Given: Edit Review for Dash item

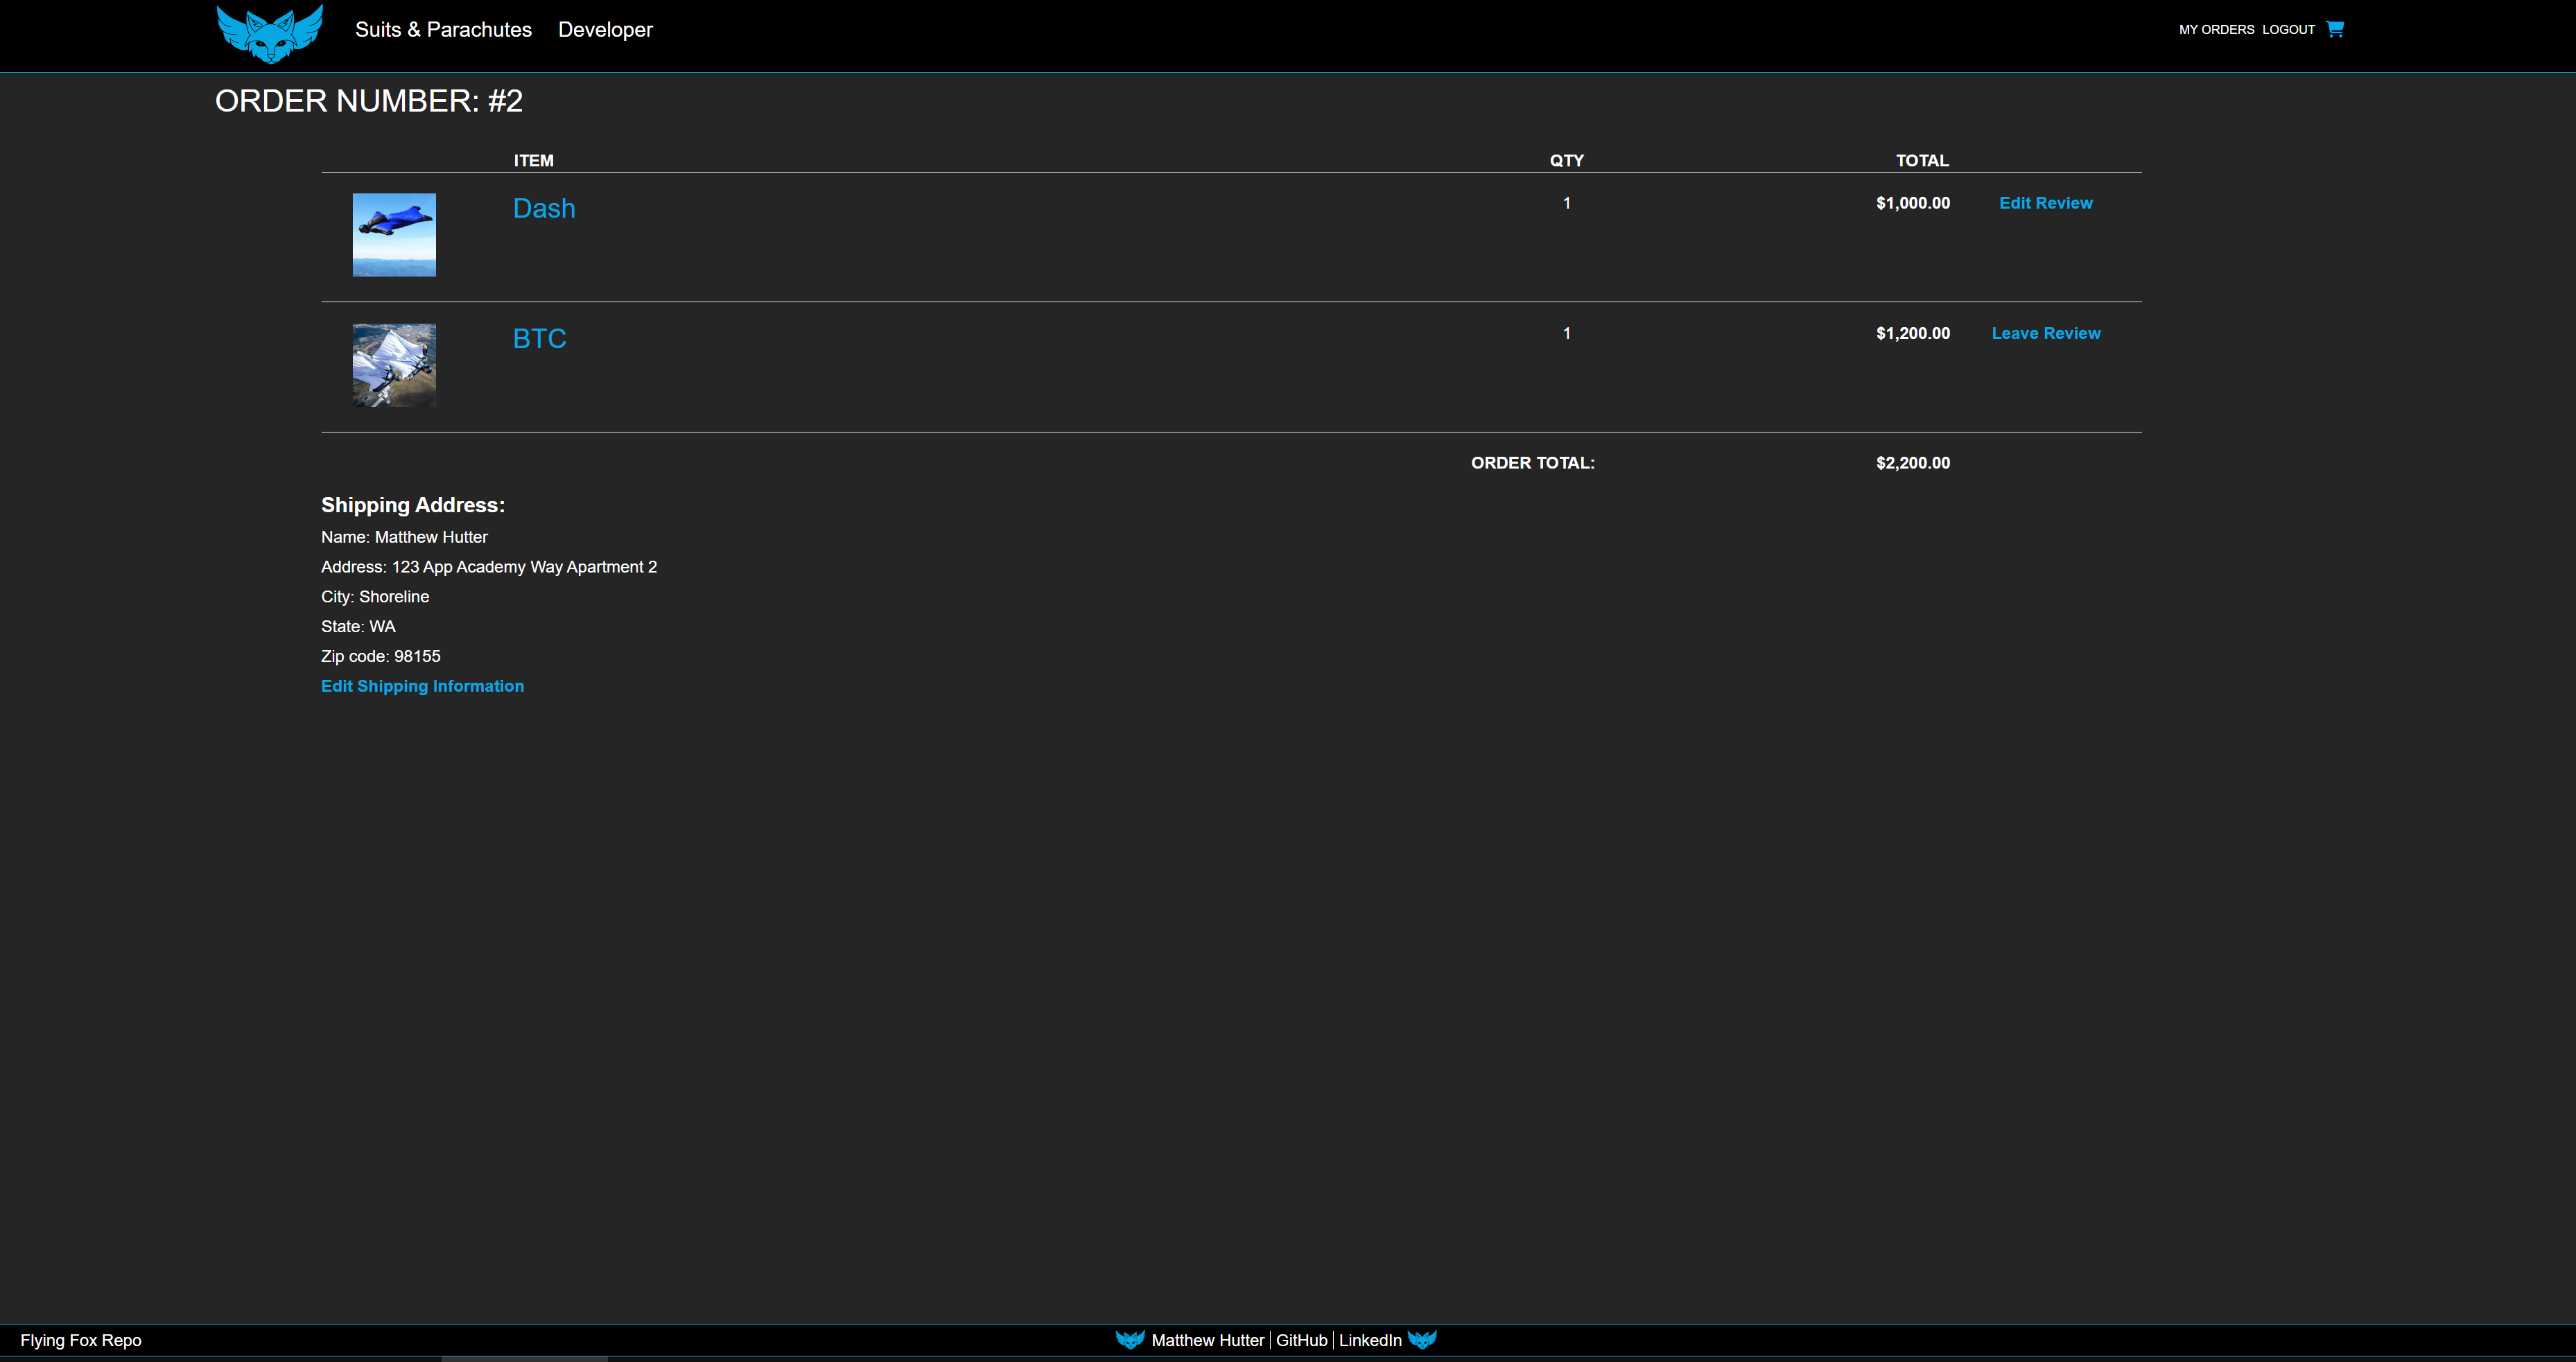Looking at the screenshot, I should [2045, 203].
